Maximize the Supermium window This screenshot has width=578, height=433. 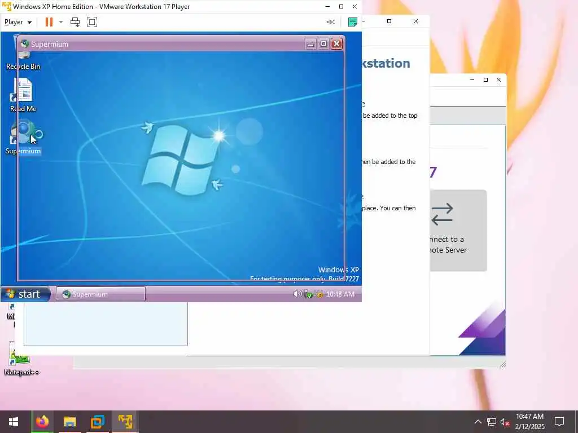pos(323,44)
